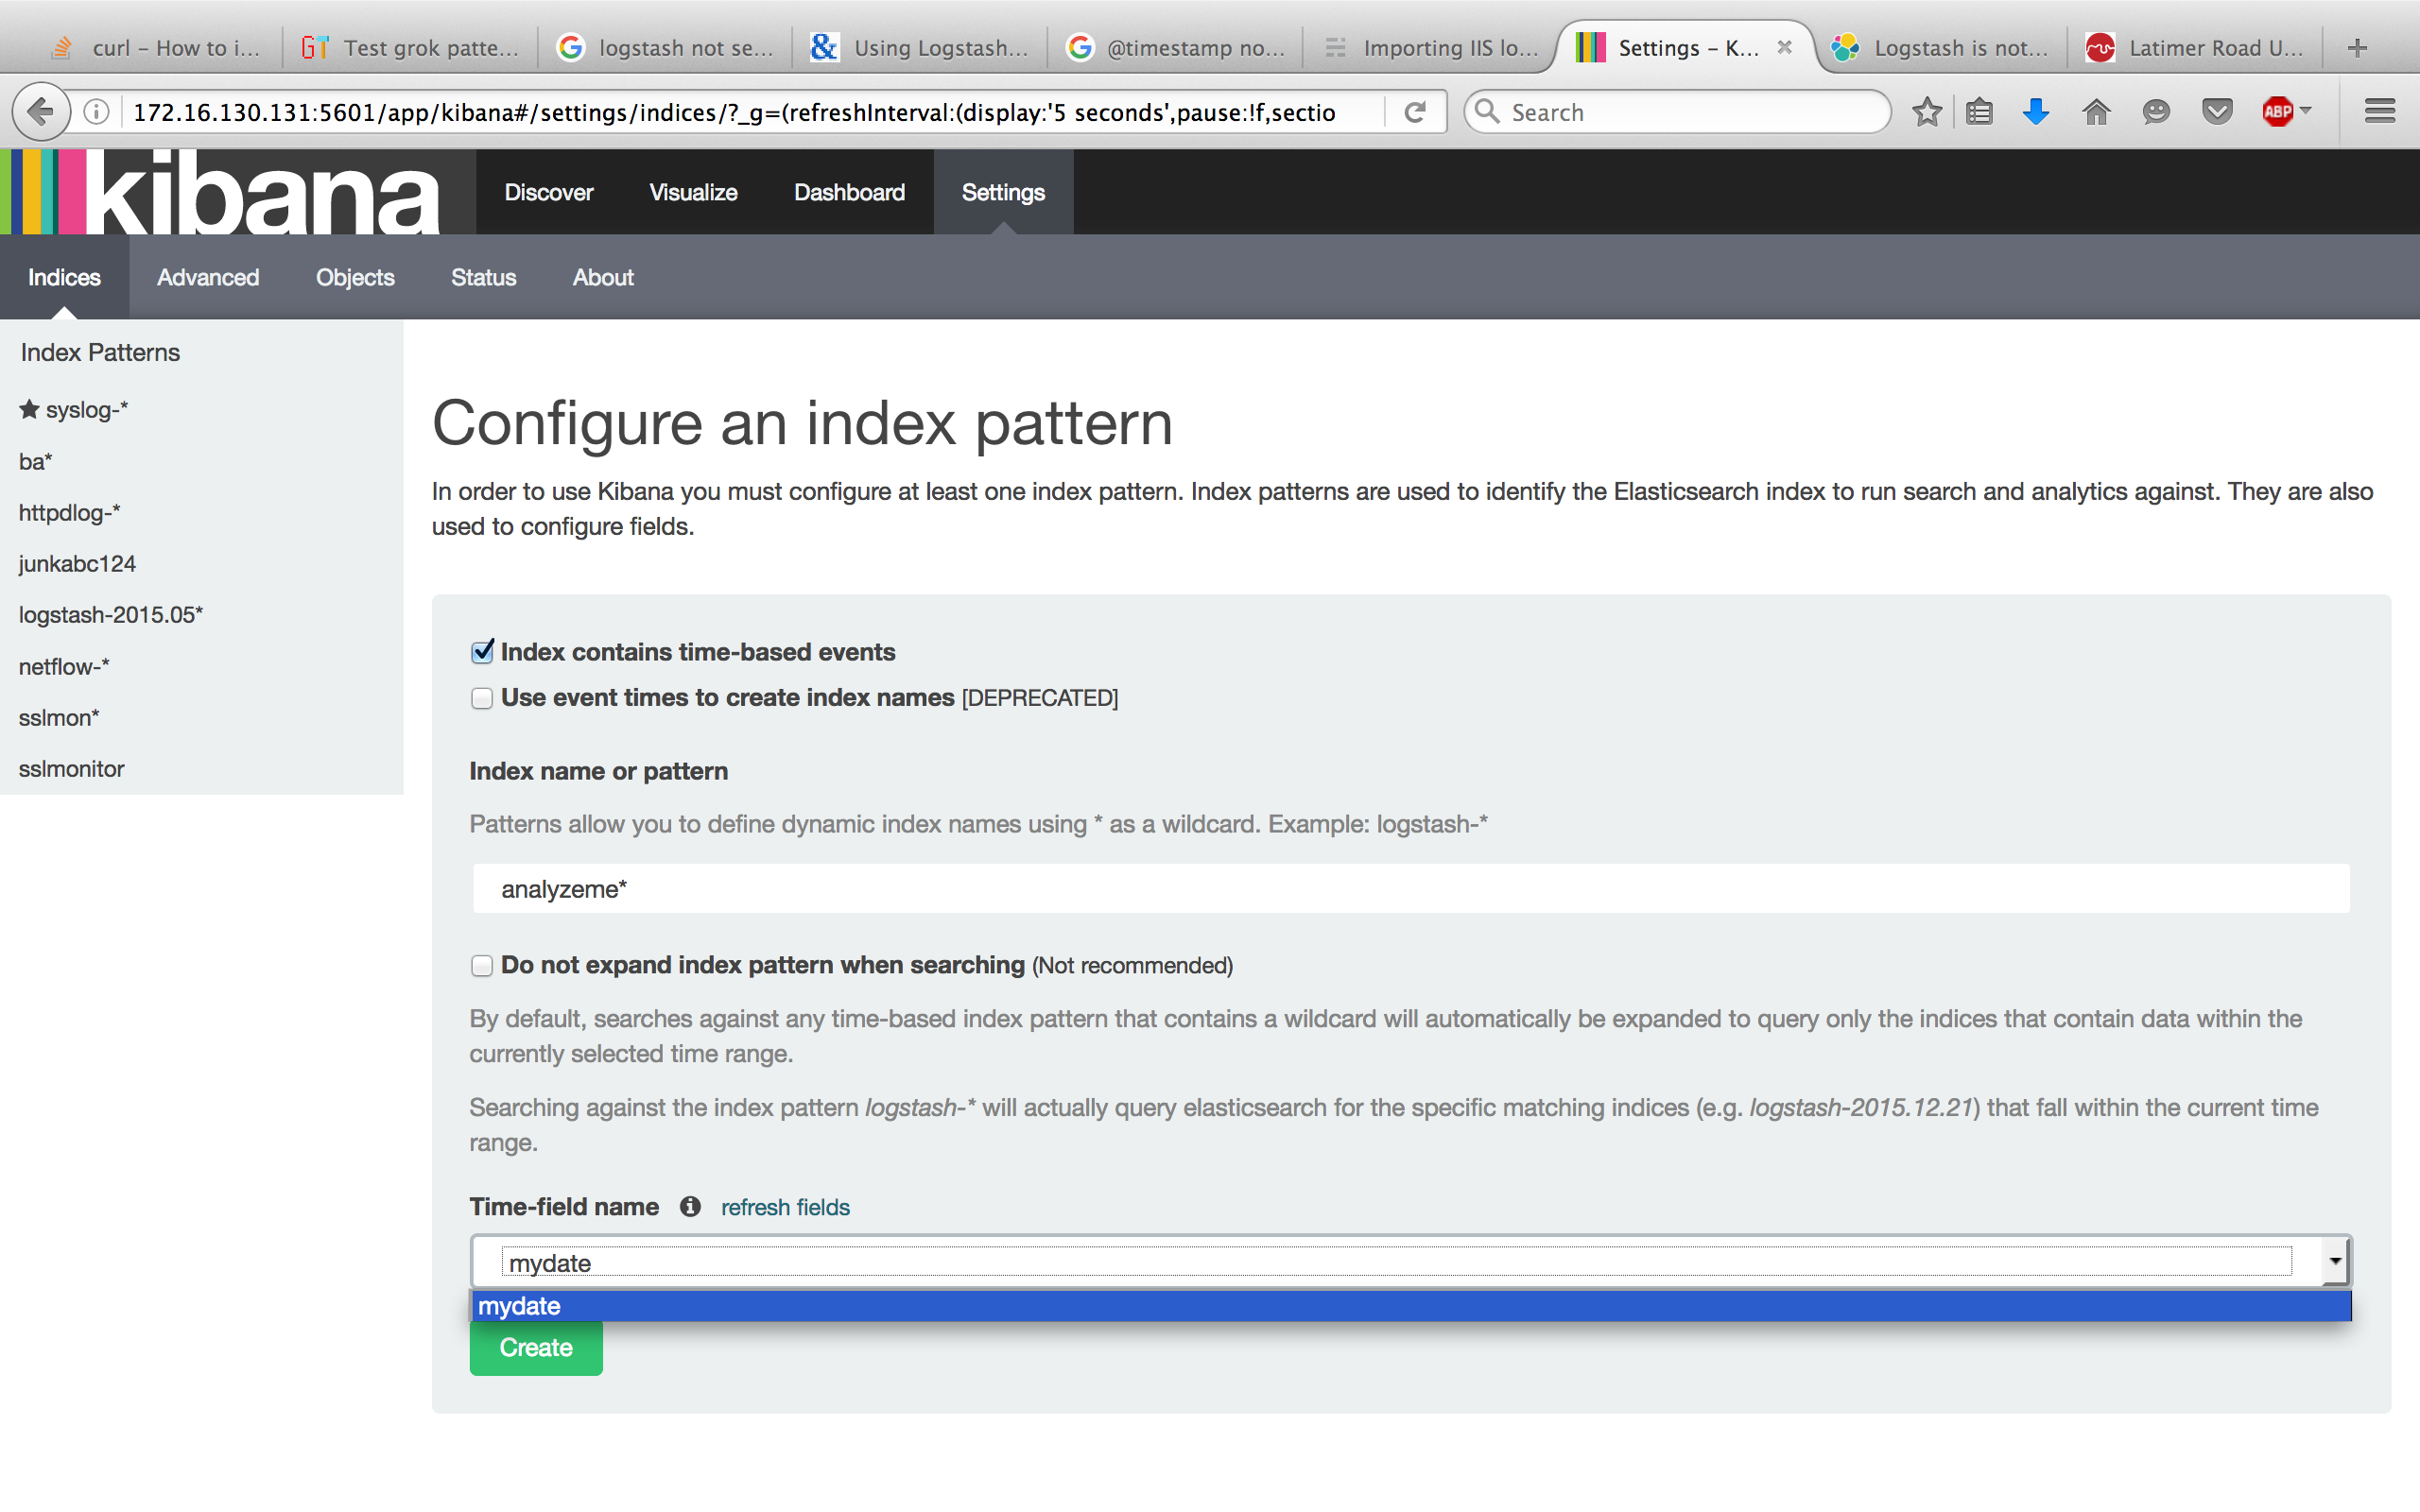2420x1512 pixels.
Task: Reload the page with refresh icon
Action: [1414, 112]
